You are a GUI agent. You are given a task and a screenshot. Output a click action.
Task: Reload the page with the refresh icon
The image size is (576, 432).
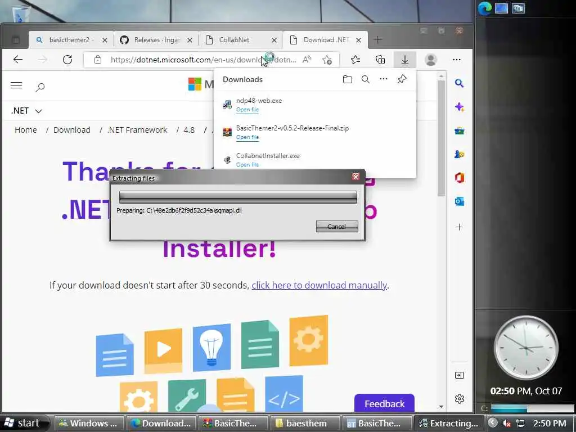point(67,60)
